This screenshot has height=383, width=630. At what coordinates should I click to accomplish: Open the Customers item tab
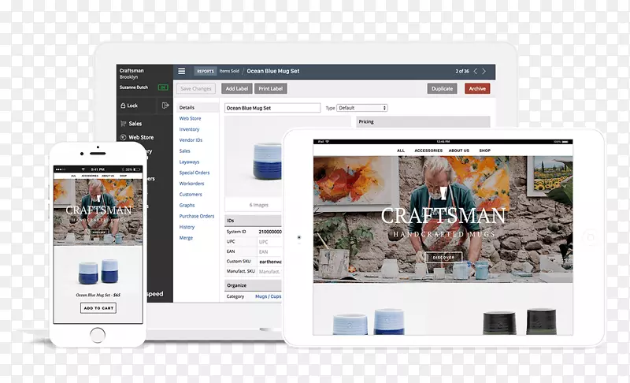(191, 195)
